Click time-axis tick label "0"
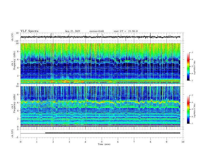 [x=21, y=142]
